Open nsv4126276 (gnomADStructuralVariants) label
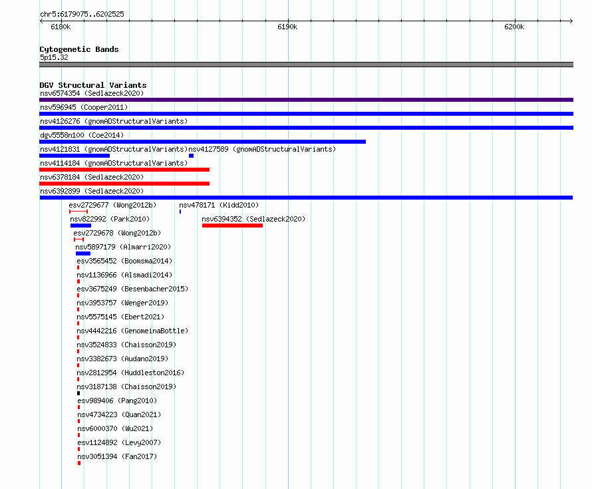 coord(114,121)
